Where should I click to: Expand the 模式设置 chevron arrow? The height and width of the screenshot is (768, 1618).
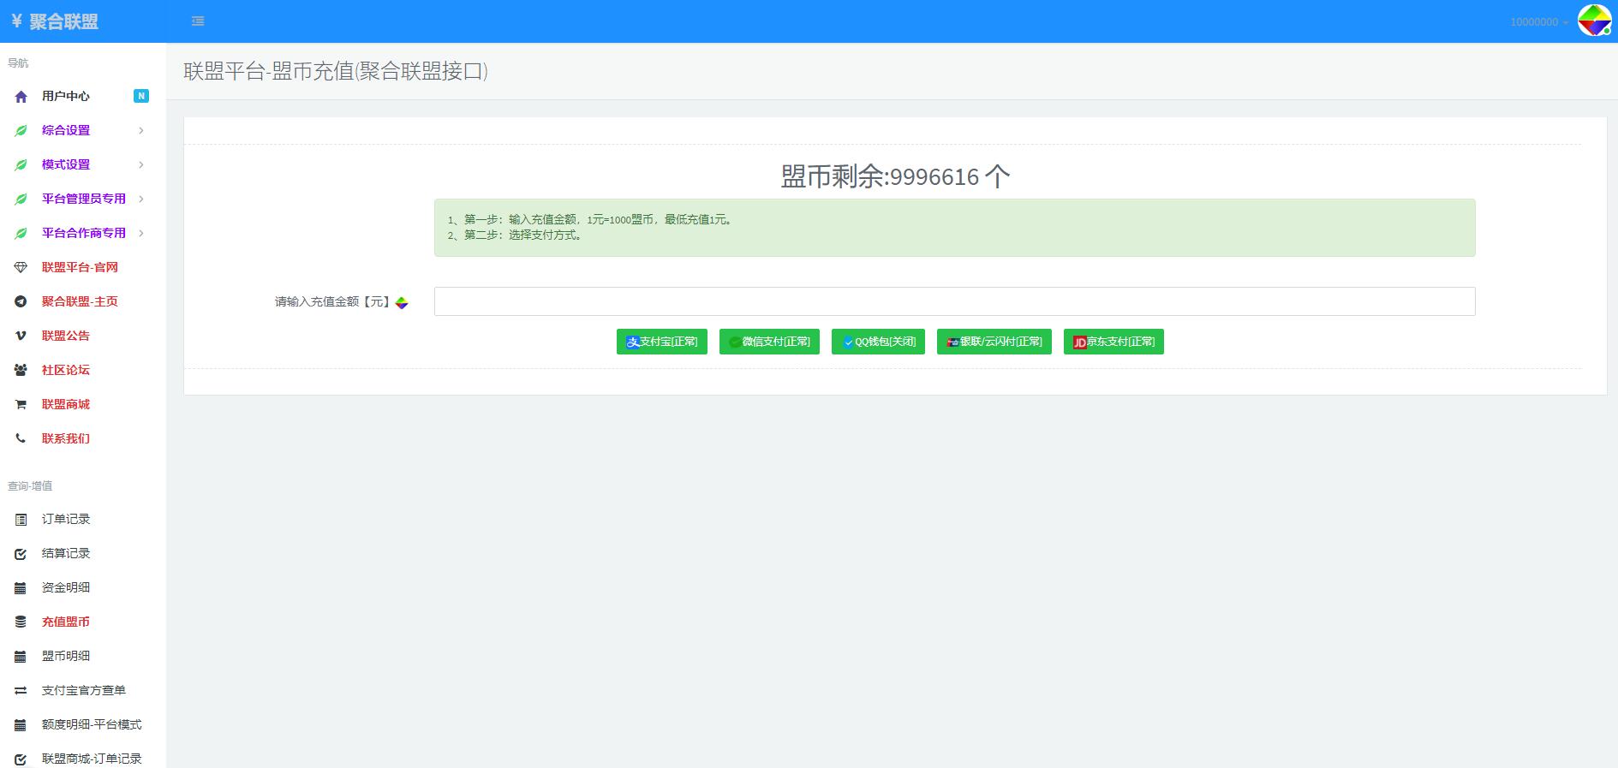coord(141,164)
